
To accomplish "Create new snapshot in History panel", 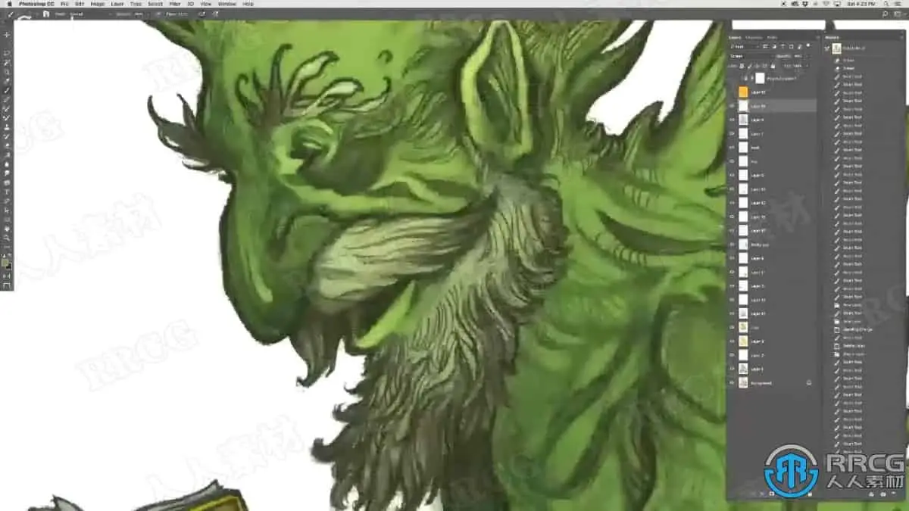I will pyautogui.click(x=883, y=494).
